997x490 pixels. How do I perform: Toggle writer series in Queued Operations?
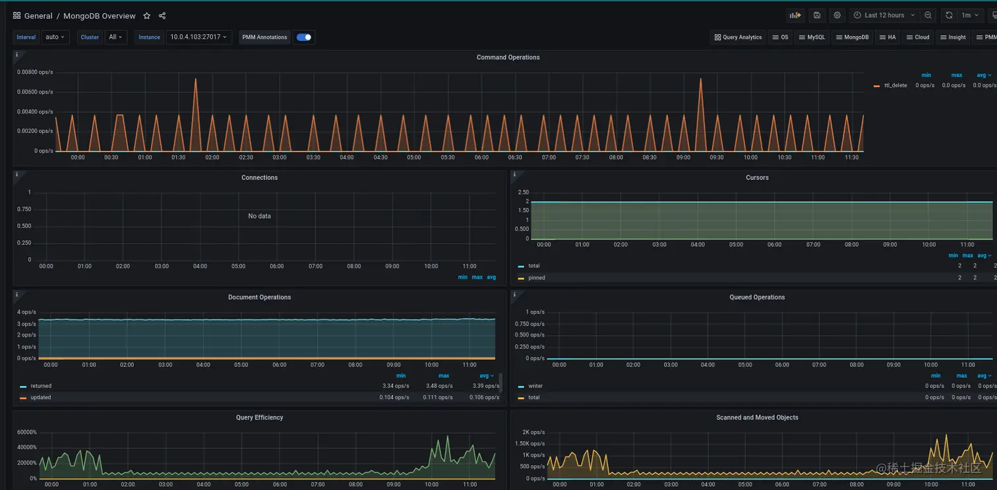point(535,386)
